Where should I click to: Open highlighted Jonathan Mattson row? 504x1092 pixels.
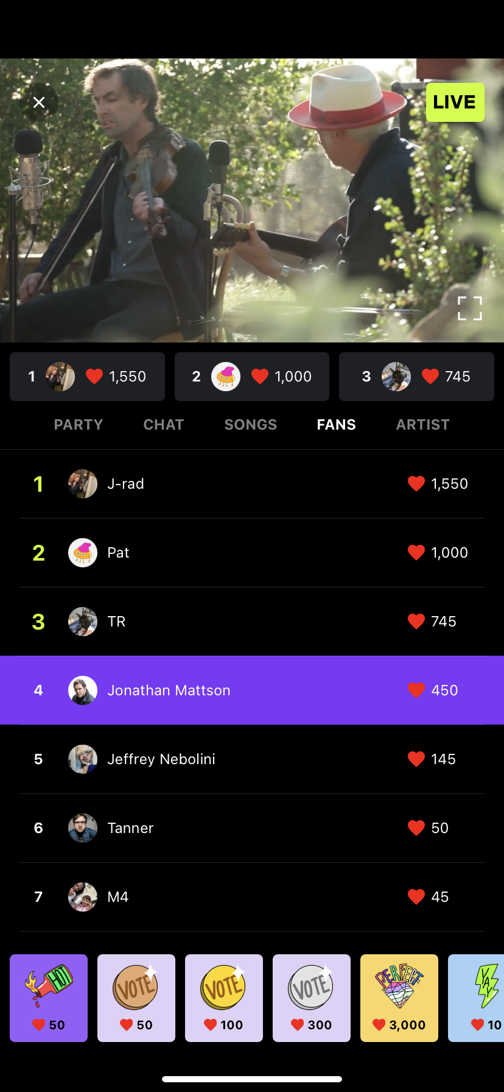pos(252,690)
